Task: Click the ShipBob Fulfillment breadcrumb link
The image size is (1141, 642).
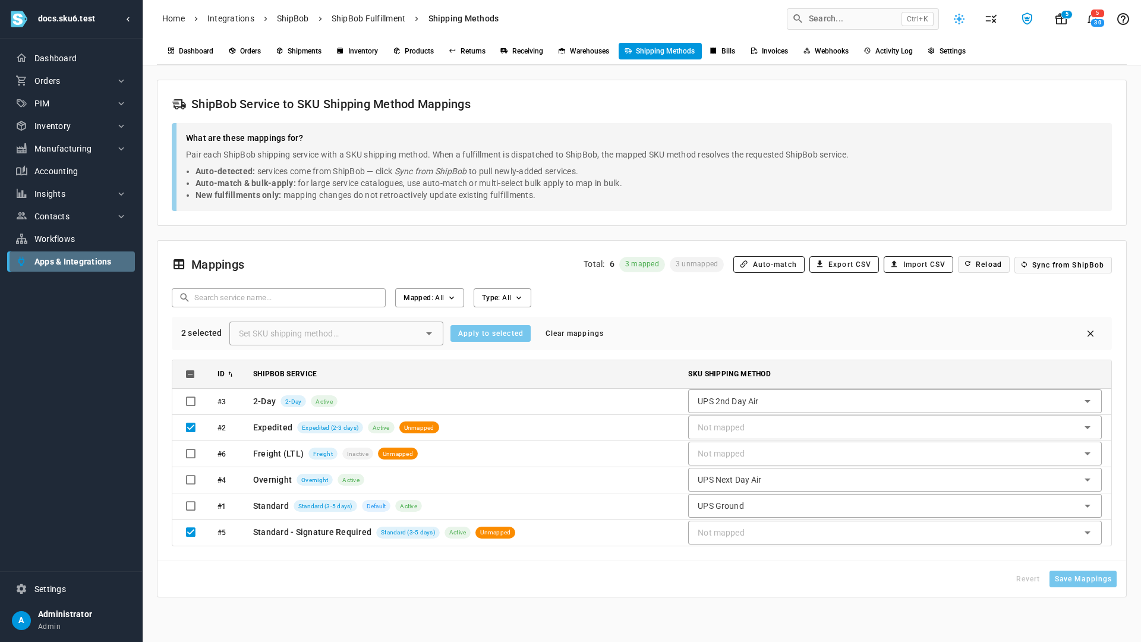Action: click(368, 18)
